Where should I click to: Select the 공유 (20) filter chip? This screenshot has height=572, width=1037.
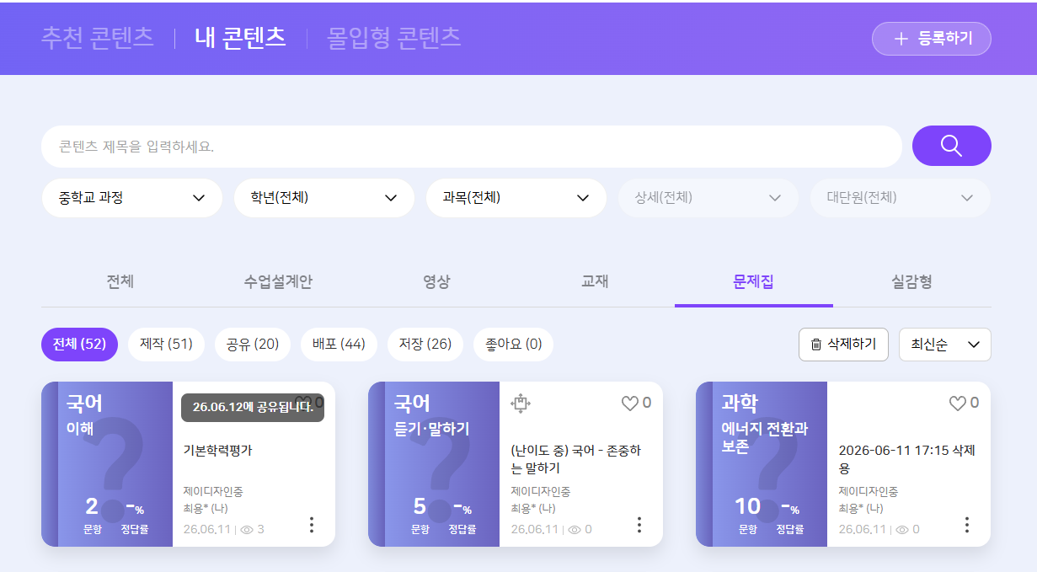tap(253, 345)
